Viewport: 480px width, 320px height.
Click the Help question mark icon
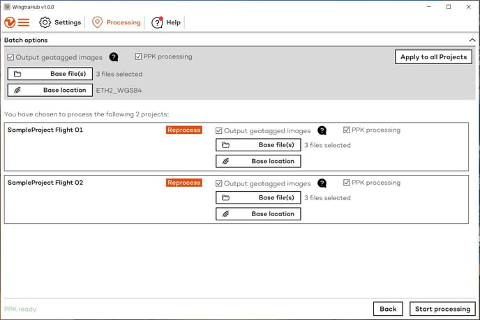157,22
